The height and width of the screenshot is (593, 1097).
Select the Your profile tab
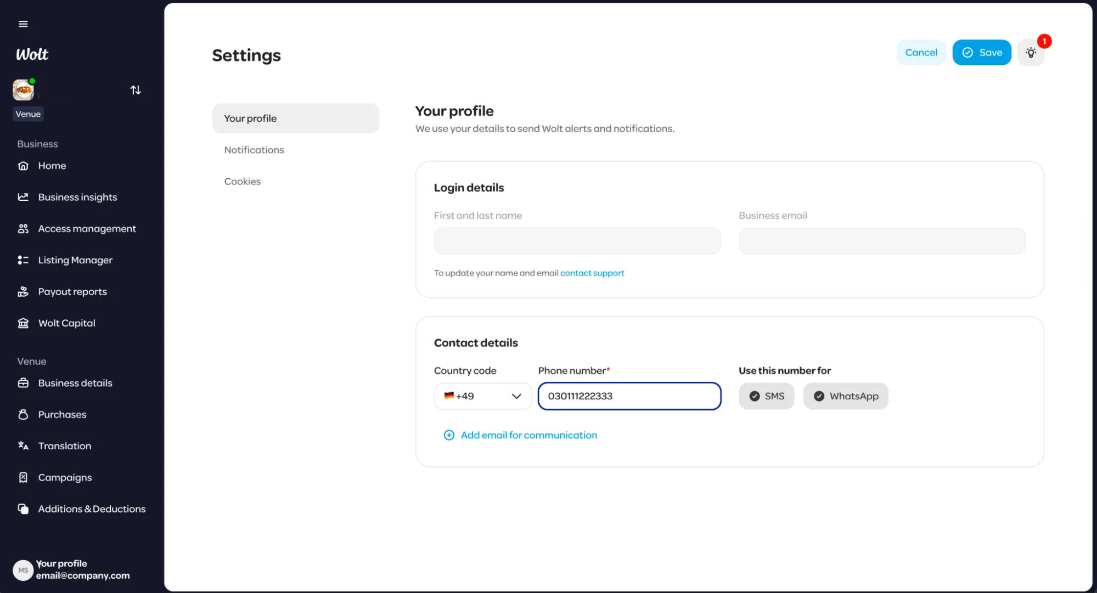tap(295, 118)
